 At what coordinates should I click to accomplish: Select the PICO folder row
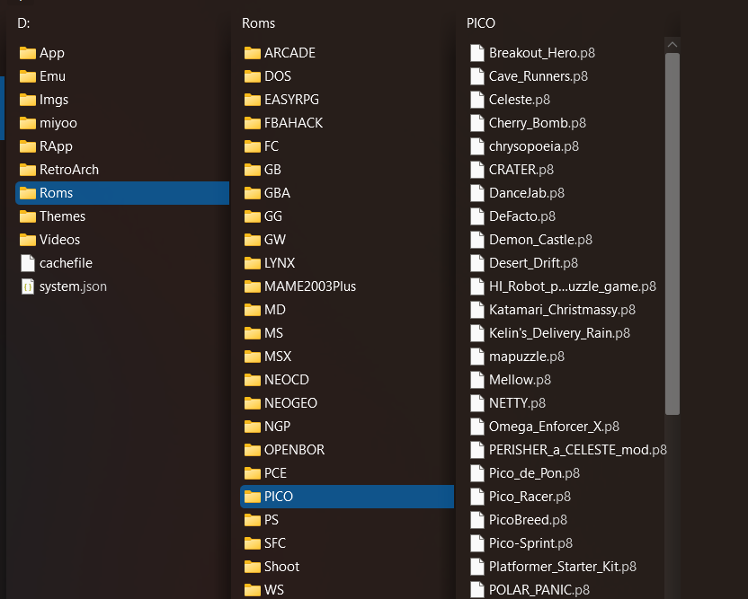tap(347, 497)
